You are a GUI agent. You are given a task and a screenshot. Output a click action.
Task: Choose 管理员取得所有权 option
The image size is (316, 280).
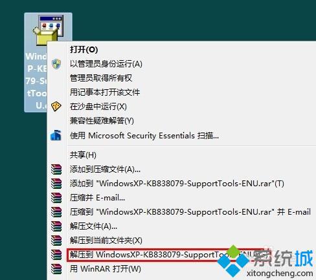(x=101, y=78)
